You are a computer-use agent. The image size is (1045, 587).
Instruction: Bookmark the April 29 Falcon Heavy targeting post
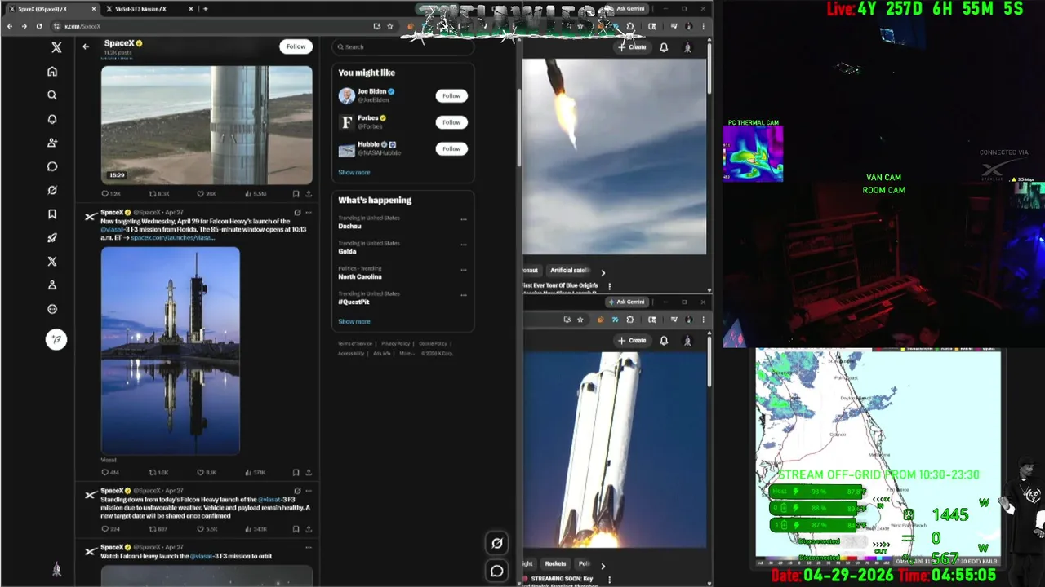[x=296, y=472]
